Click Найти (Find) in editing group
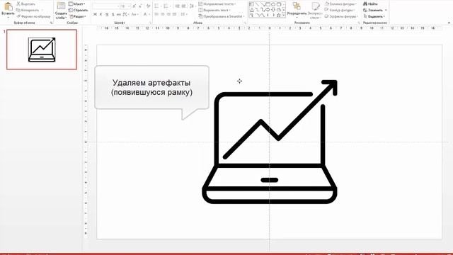Screen dimensions: 453x255 click(370, 4)
